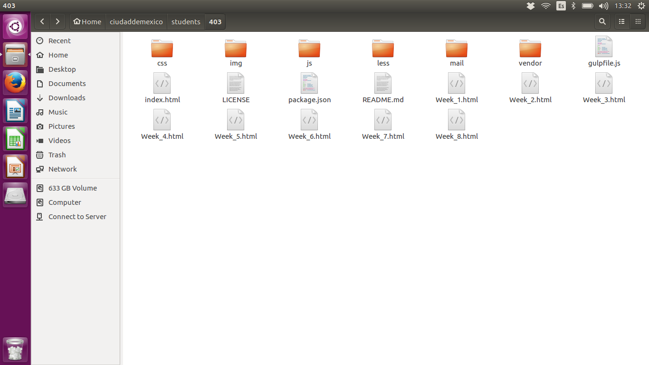Image resolution: width=649 pixels, height=365 pixels.
Task: Select the Week_6.html file icon
Action: pos(309,120)
